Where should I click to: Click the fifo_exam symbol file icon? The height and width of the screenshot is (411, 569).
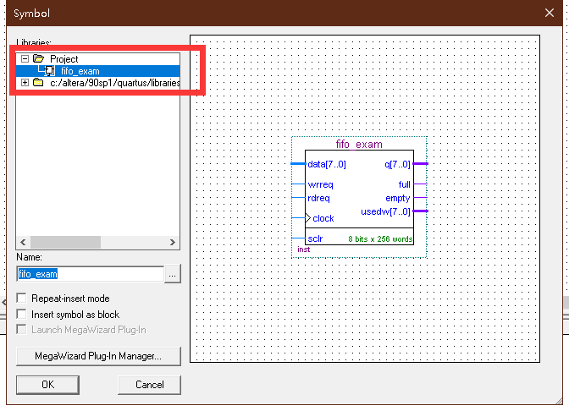tap(49, 71)
